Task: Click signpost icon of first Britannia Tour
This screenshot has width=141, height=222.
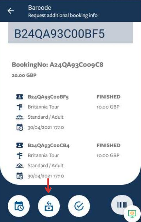Action: 19,107
